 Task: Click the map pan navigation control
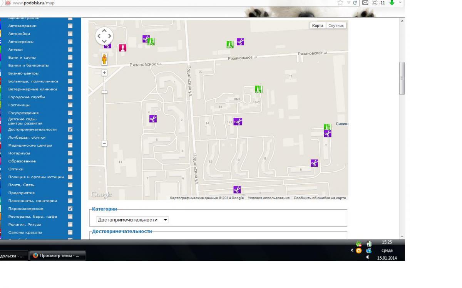(x=104, y=36)
